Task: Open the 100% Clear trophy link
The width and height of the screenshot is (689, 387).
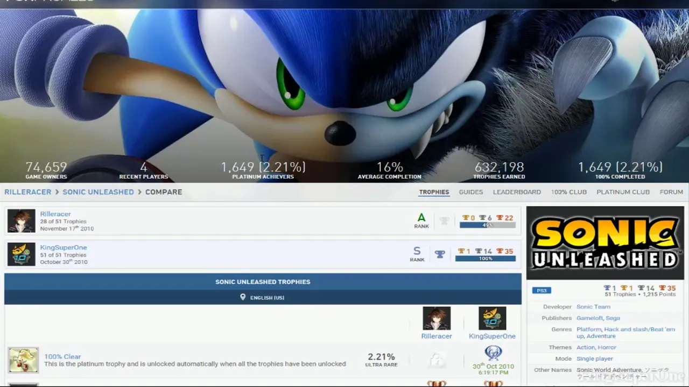Action: coord(62,356)
